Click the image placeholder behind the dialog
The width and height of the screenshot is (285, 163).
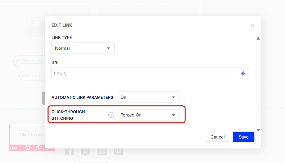coord(36,26)
